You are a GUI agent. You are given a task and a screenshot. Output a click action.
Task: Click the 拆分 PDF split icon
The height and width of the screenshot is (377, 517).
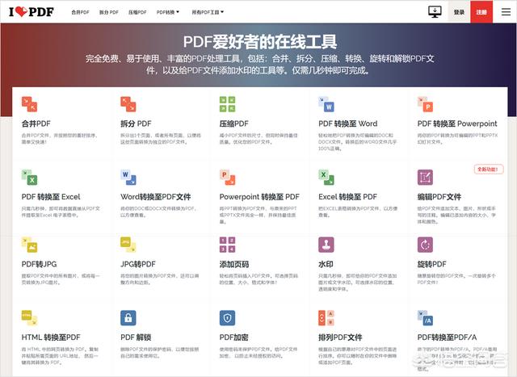point(128,104)
